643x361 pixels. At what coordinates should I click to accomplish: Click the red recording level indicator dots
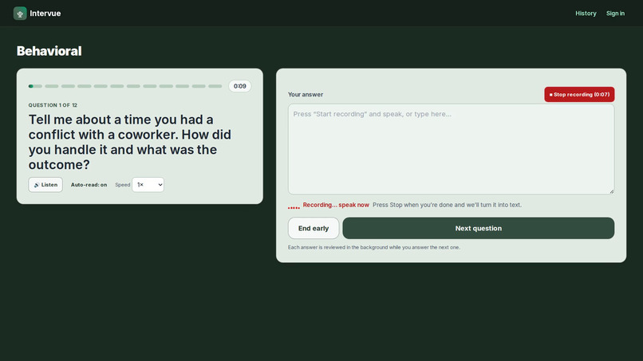pos(294,208)
